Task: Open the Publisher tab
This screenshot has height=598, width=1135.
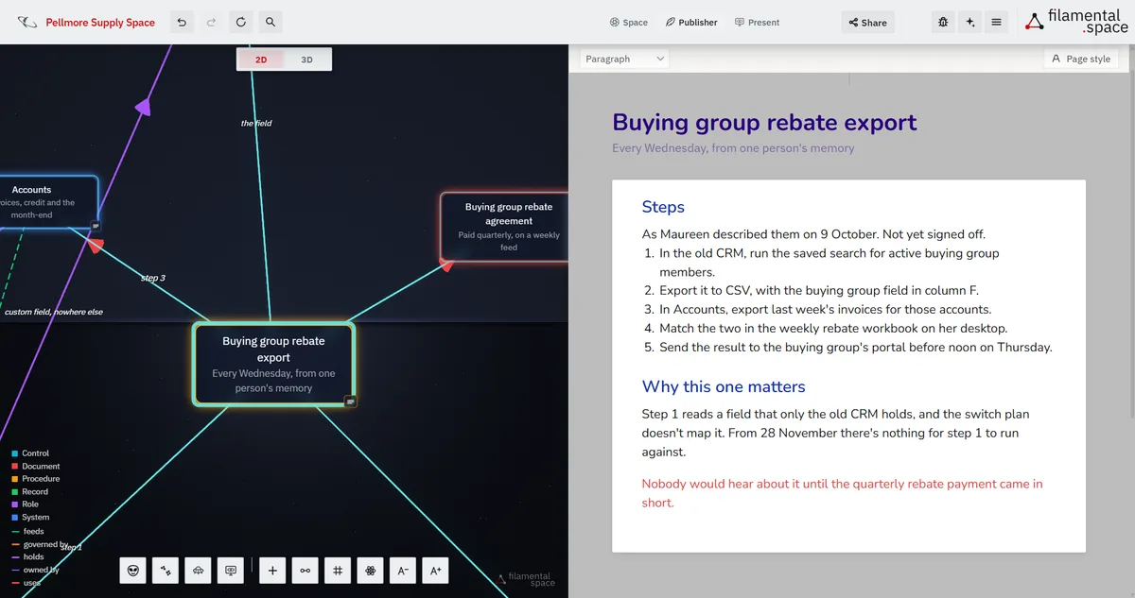Action: pyautogui.click(x=691, y=22)
